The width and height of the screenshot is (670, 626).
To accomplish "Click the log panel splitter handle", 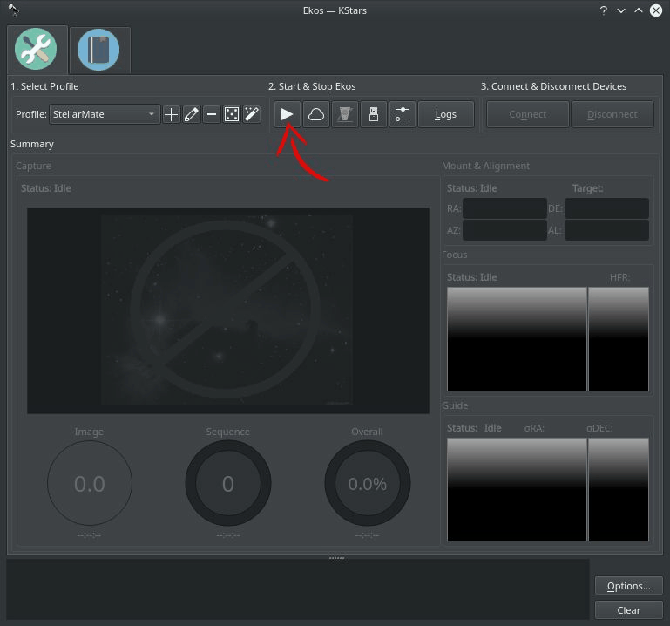I will (336, 558).
